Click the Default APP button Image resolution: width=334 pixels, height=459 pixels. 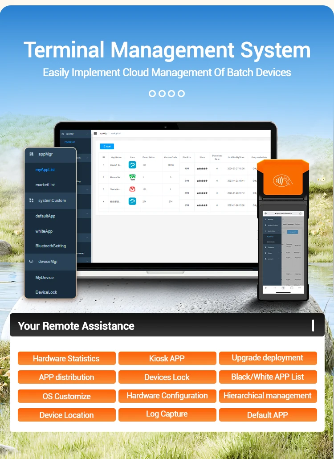tap(268, 415)
